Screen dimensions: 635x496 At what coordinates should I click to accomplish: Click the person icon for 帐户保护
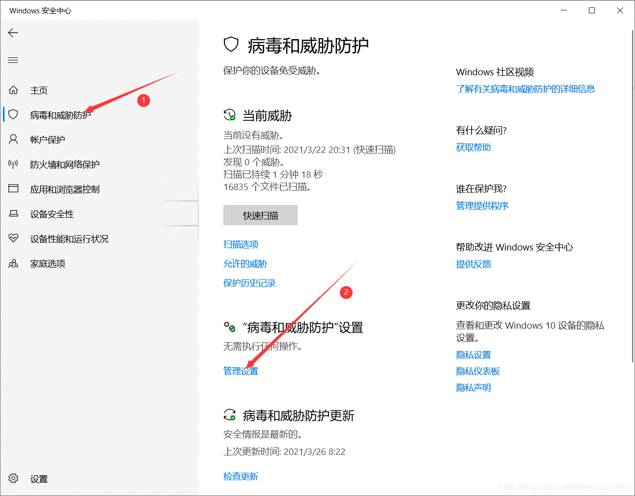click(13, 140)
